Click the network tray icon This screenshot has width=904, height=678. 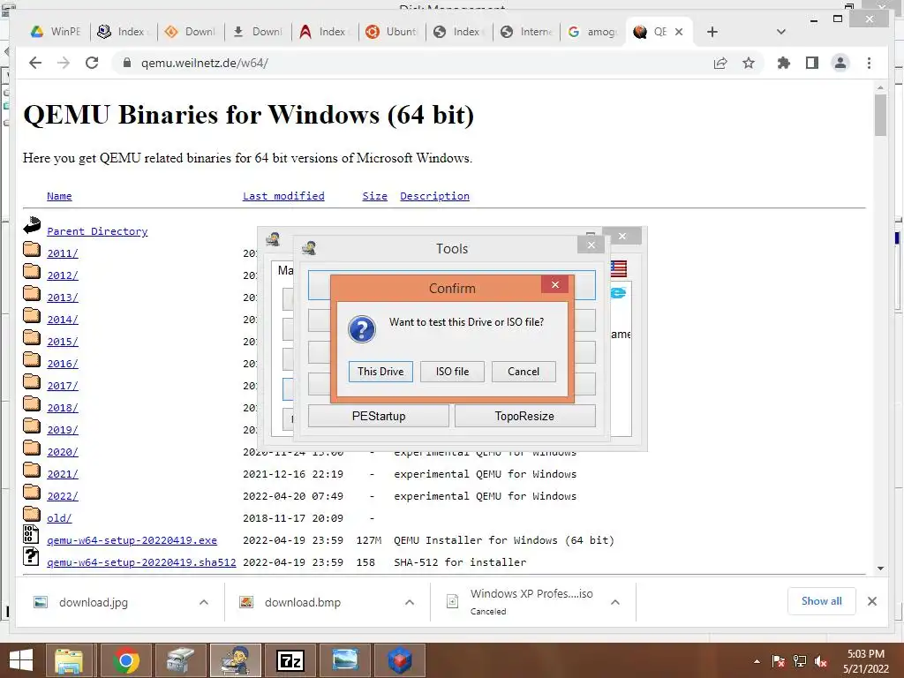tap(800, 661)
